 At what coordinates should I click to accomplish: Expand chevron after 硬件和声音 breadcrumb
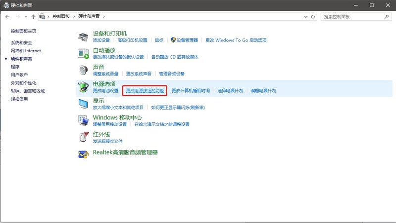click(104, 17)
